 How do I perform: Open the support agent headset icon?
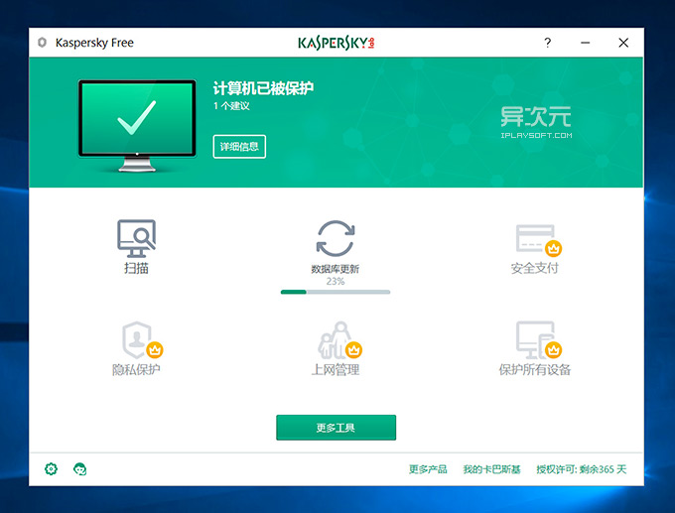80,468
